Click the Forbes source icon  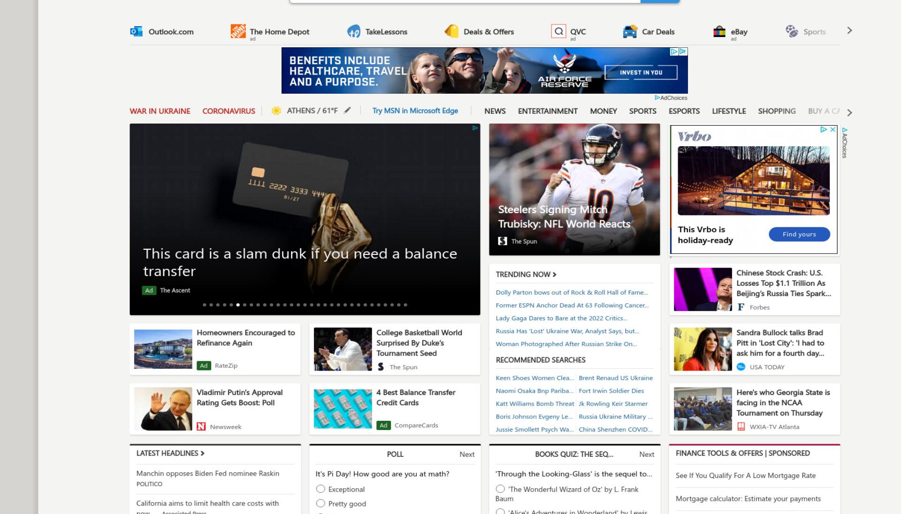pyautogui.click(x=741, y=307)
